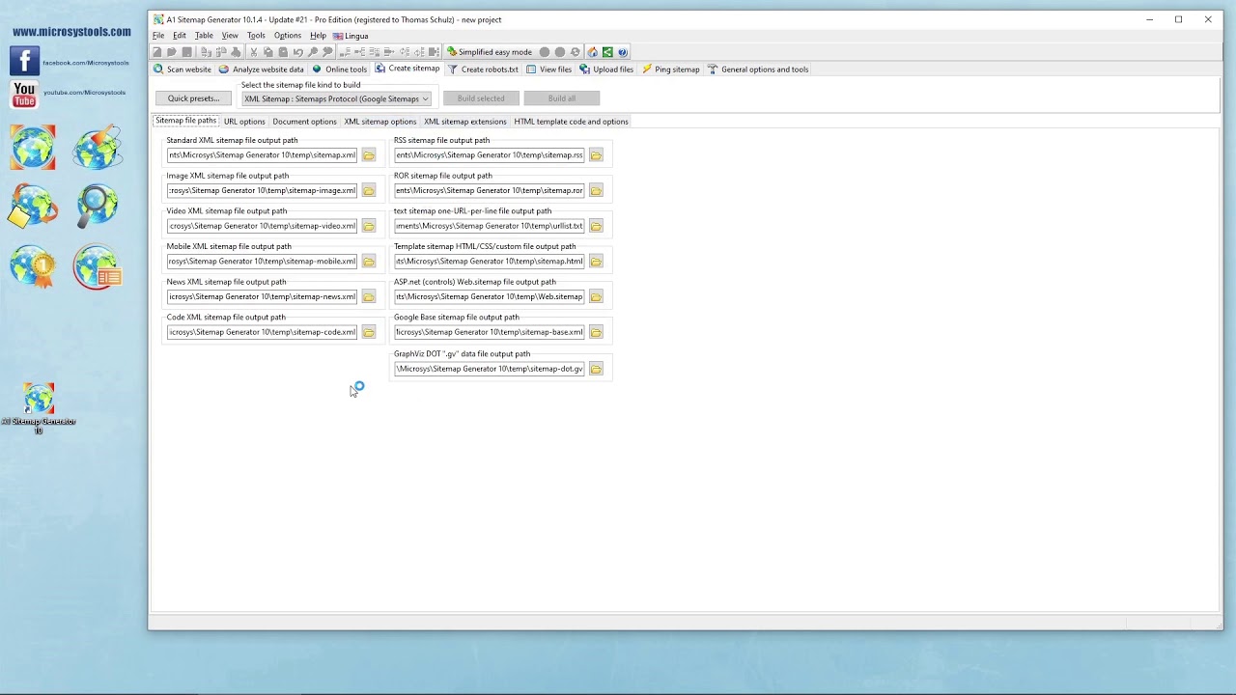Browse for Standard XML sitemap output path
This screenshot has height=695, width=1236.
click(x=369, y=154)
